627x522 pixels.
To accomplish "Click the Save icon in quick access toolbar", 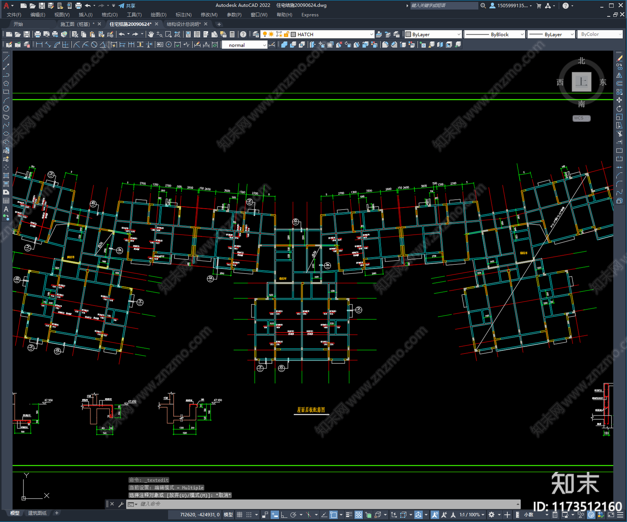I will 42,5.
